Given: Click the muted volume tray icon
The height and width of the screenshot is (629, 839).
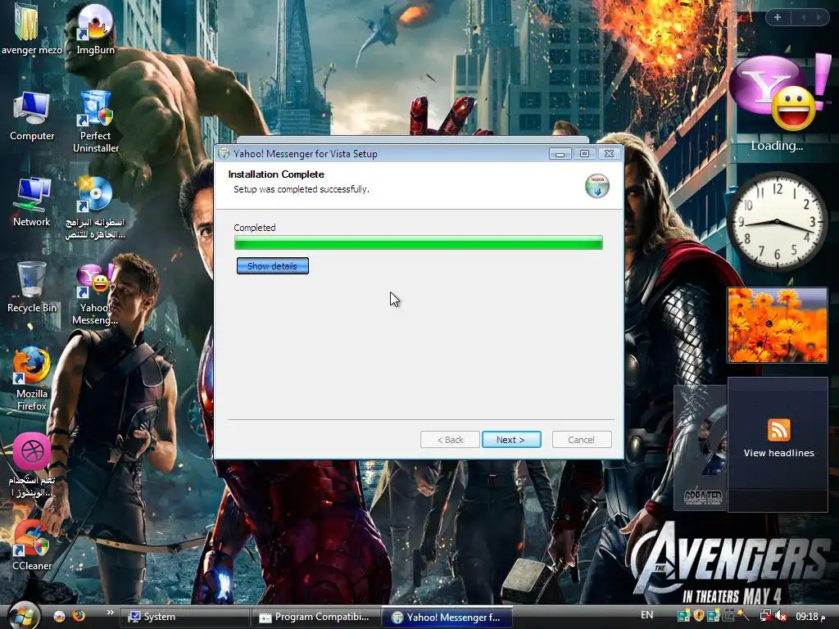Looking at the screenshot, I should [x=781, y=616].
